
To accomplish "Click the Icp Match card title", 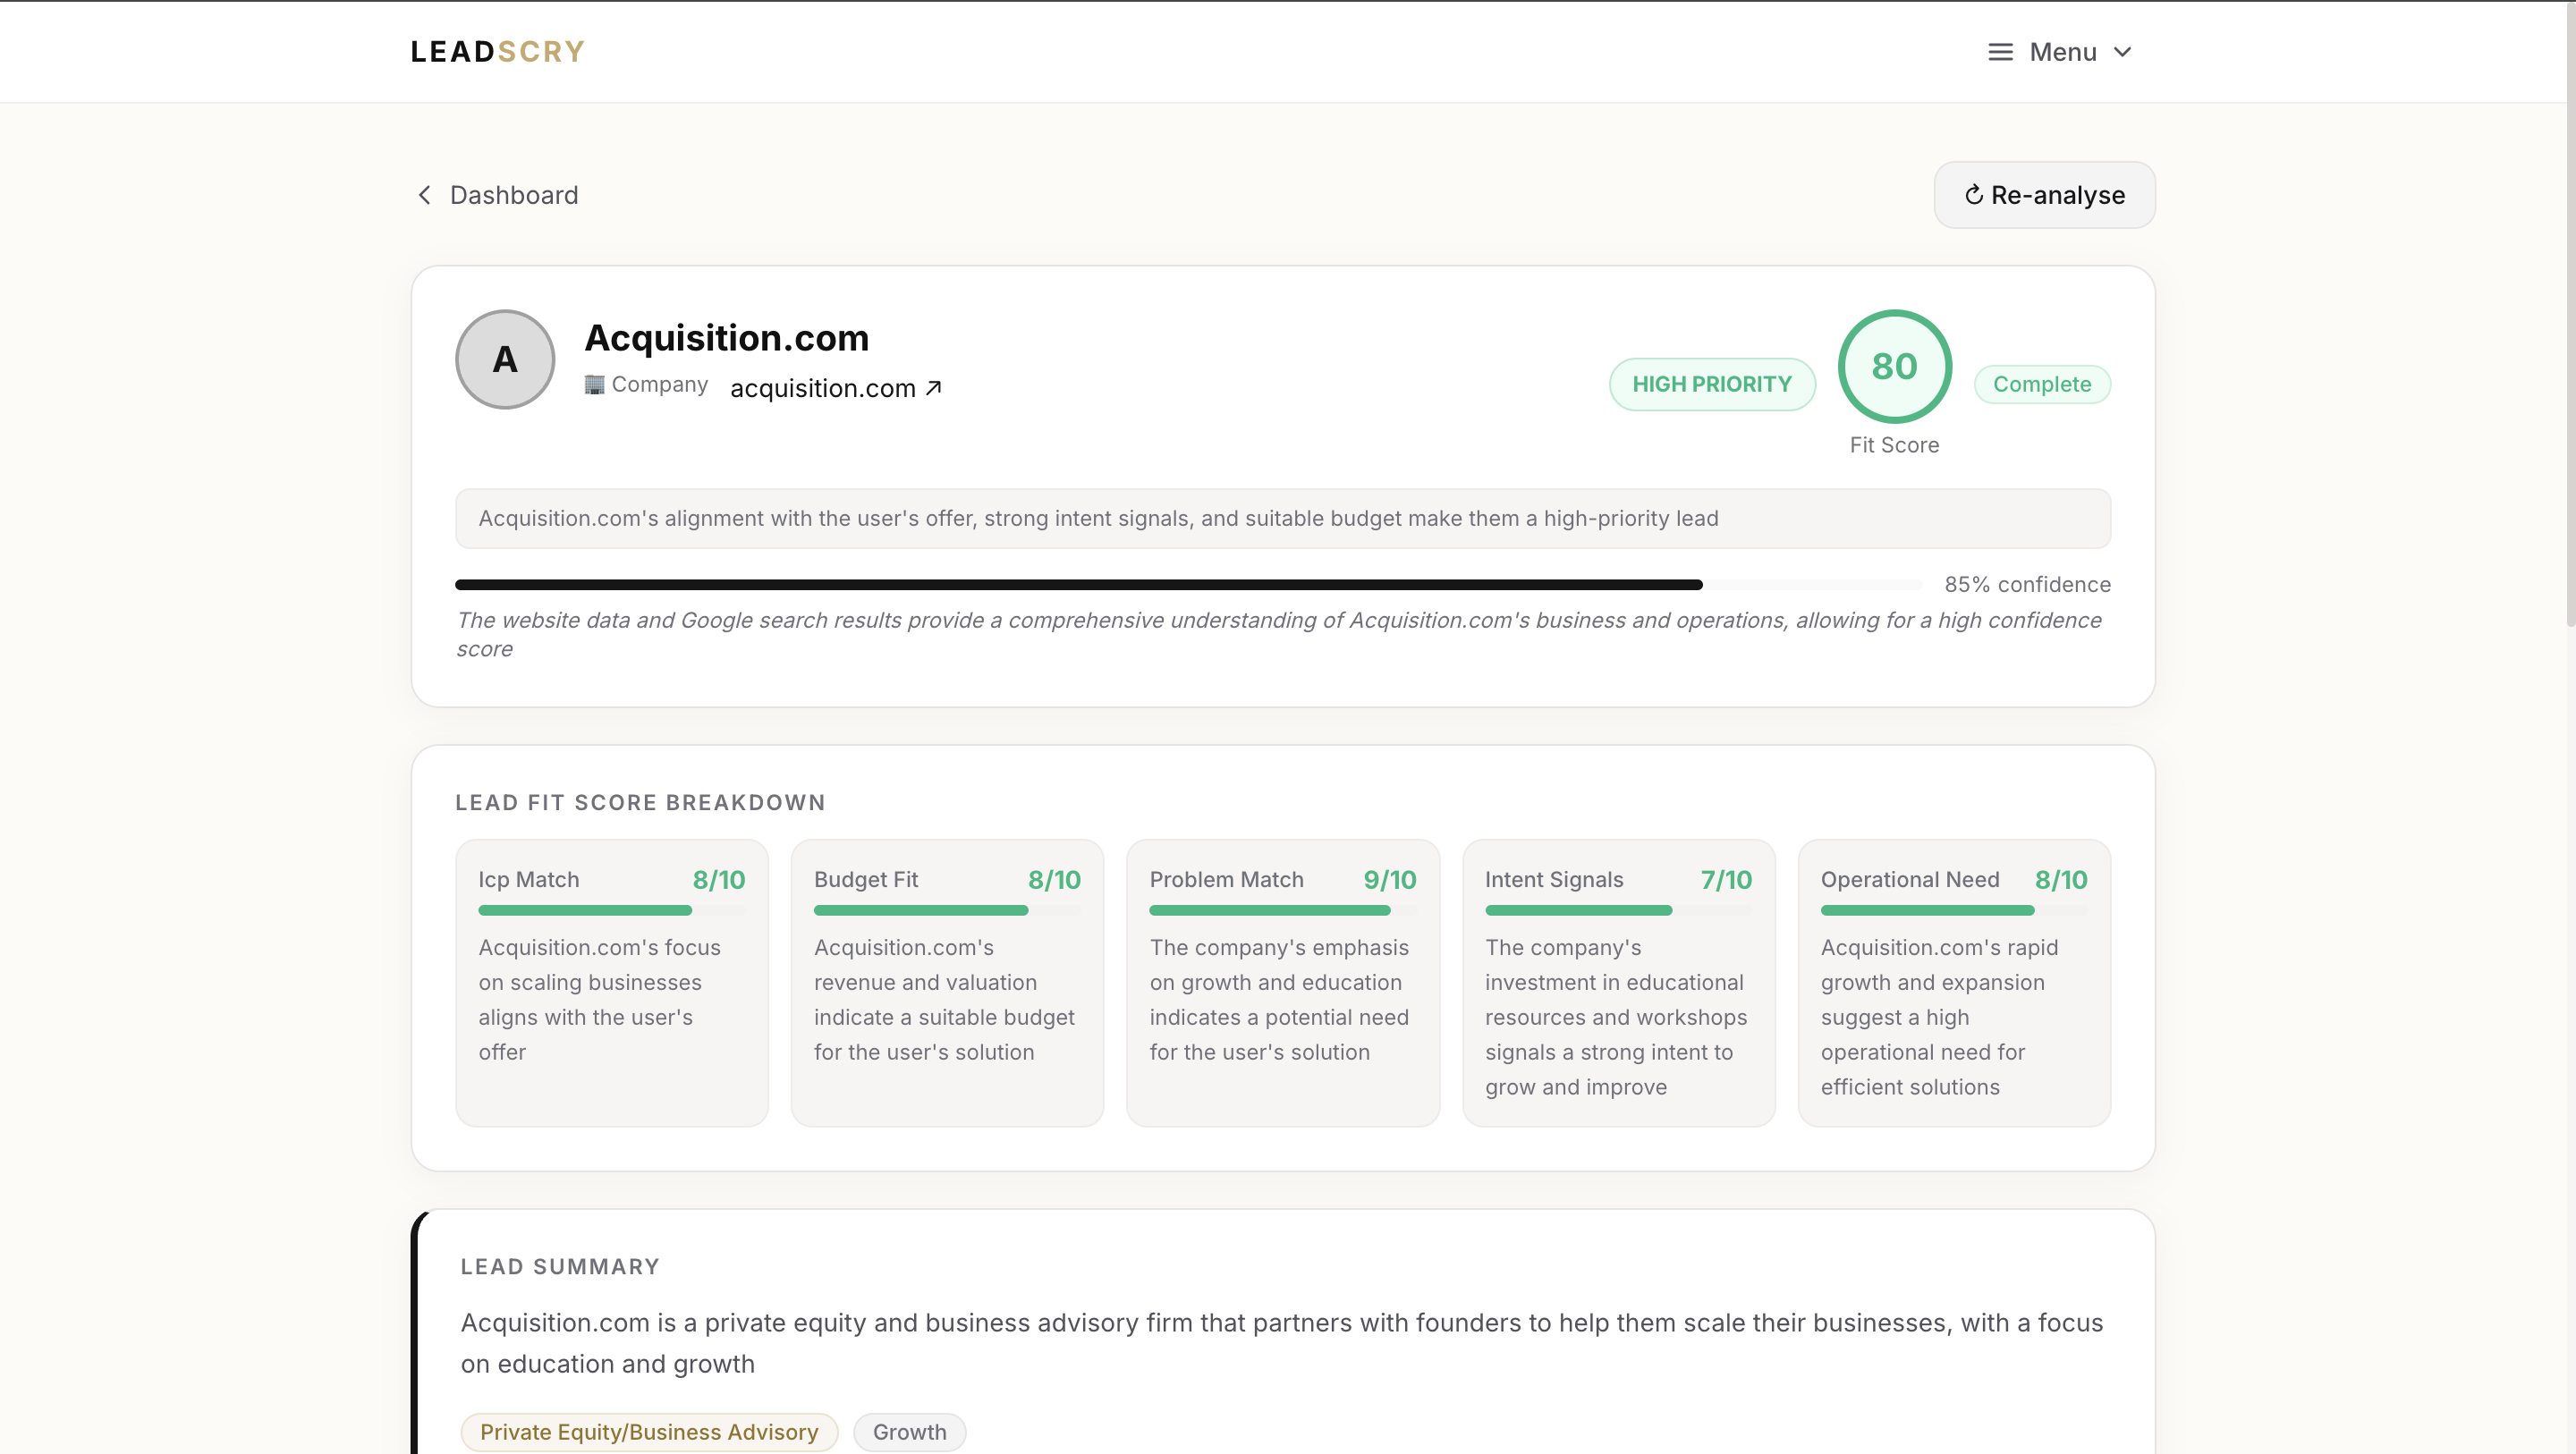I will coord(528,880).
